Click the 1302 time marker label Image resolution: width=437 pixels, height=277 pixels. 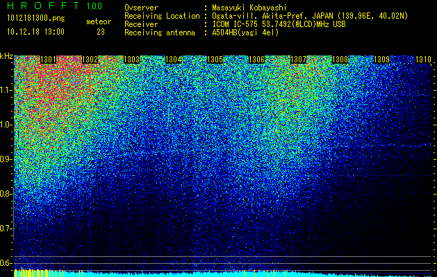click(90, 60)
